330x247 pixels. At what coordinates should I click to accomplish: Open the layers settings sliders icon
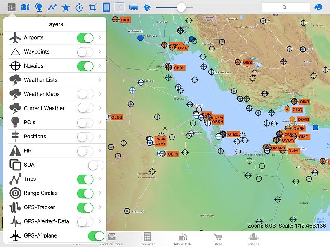12,7
